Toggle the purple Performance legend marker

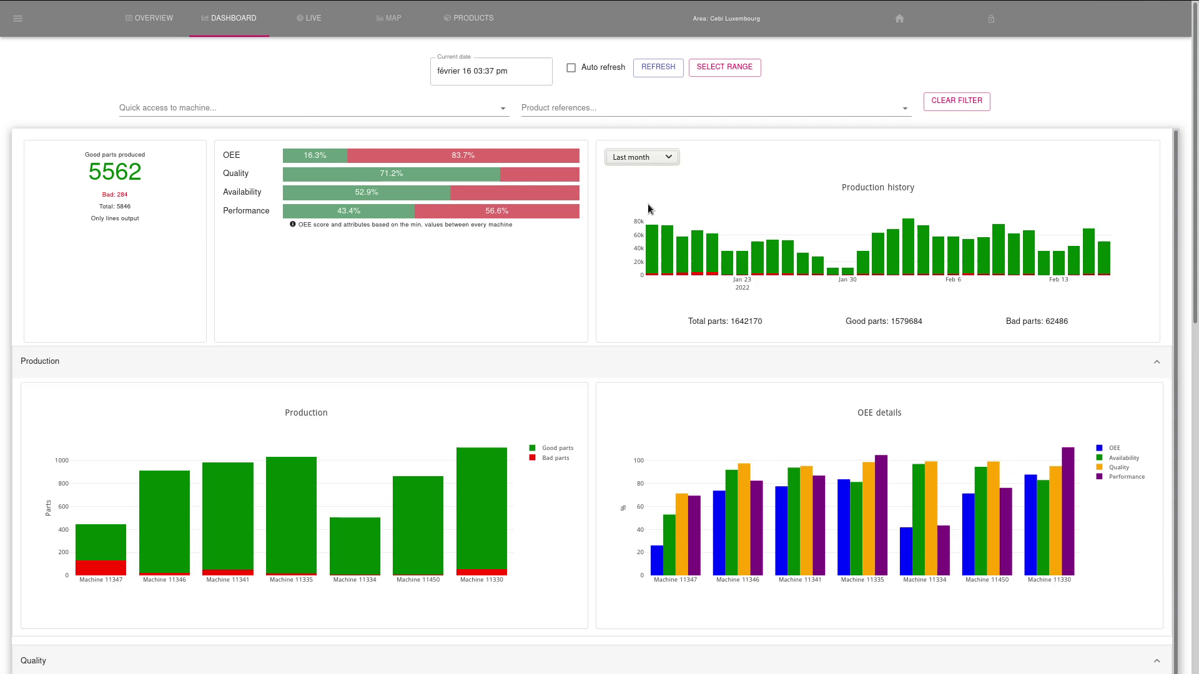click(1099, 477)
